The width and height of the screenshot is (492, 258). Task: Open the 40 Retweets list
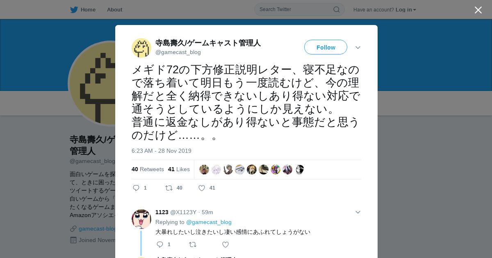tap(148, 169)
